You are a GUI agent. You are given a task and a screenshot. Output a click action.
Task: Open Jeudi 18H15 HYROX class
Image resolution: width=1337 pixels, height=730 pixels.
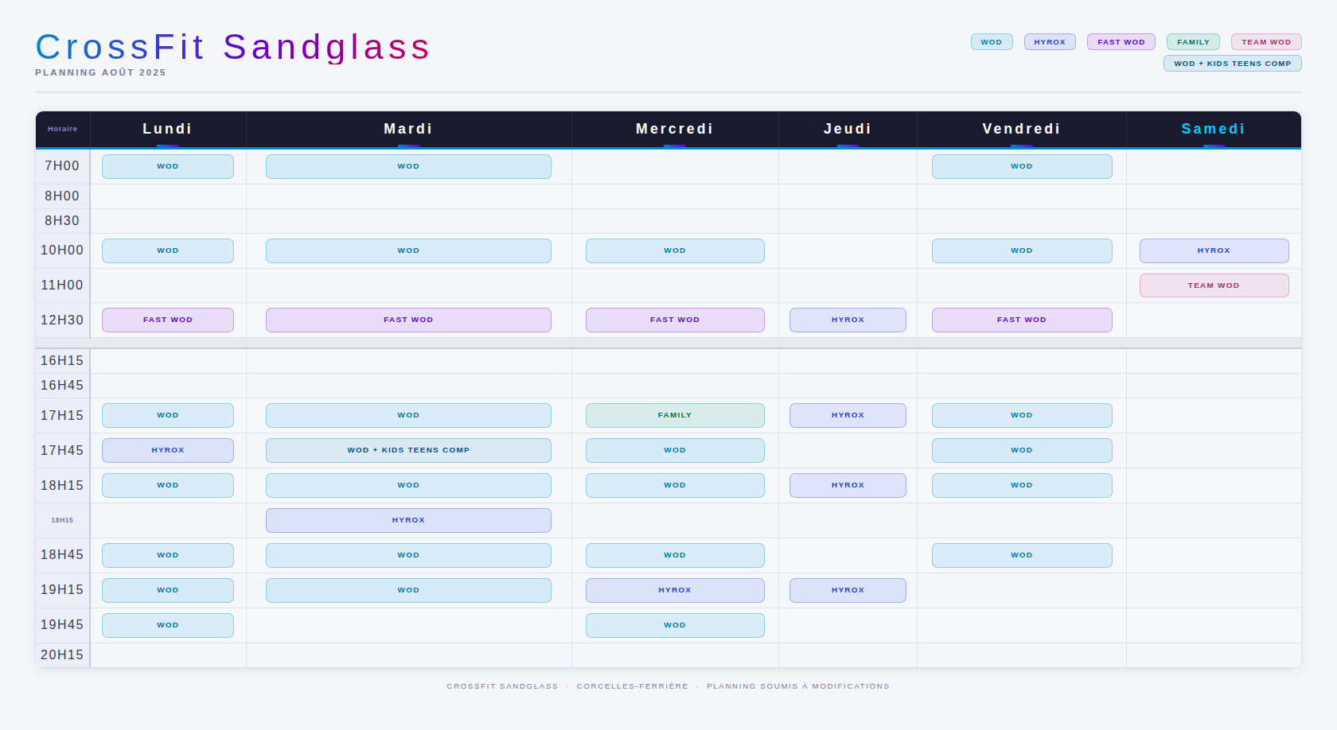click(x=848, y=486)
